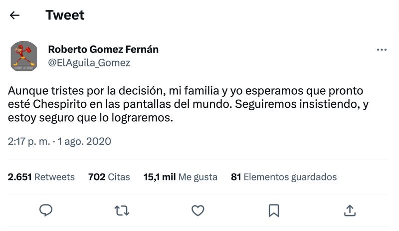Like the tweet with the heart icon

point(198,211)
